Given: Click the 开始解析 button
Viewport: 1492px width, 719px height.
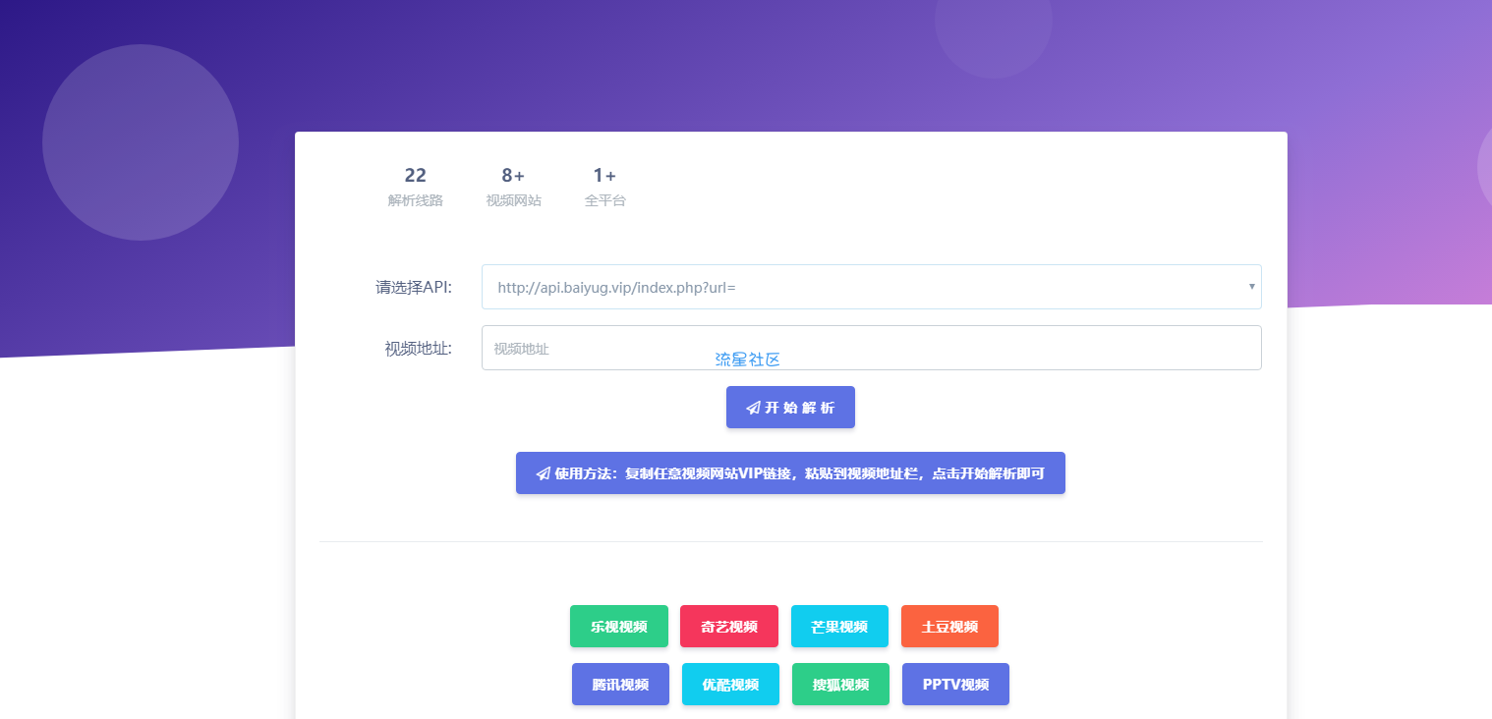Looking at the screenshot, I should 790,408.
